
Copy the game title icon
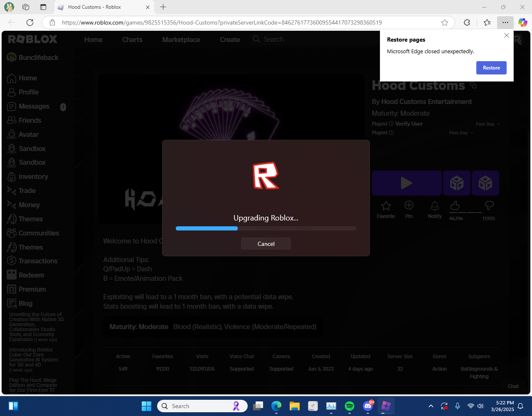473,85
